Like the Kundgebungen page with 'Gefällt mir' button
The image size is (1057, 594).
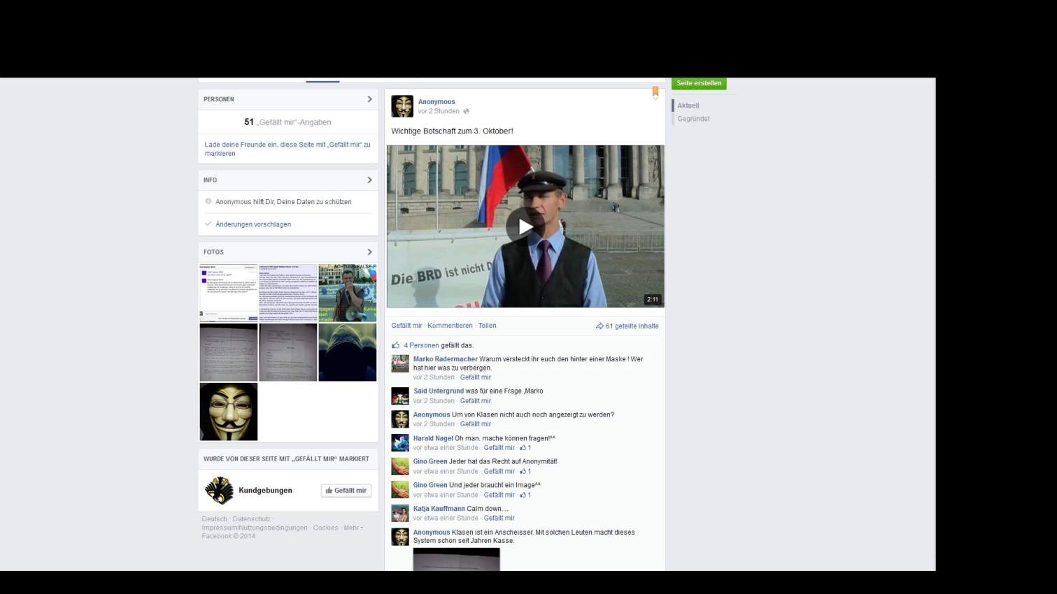(x=346, y=491)
